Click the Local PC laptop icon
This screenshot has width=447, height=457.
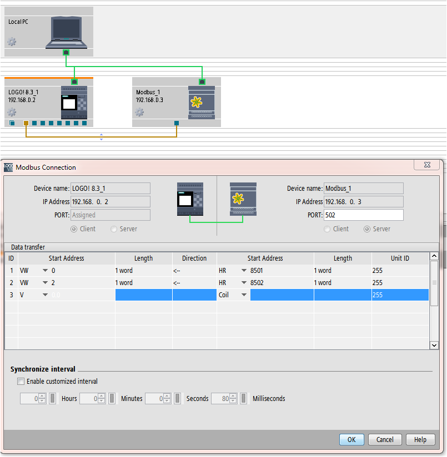[66, 32]
